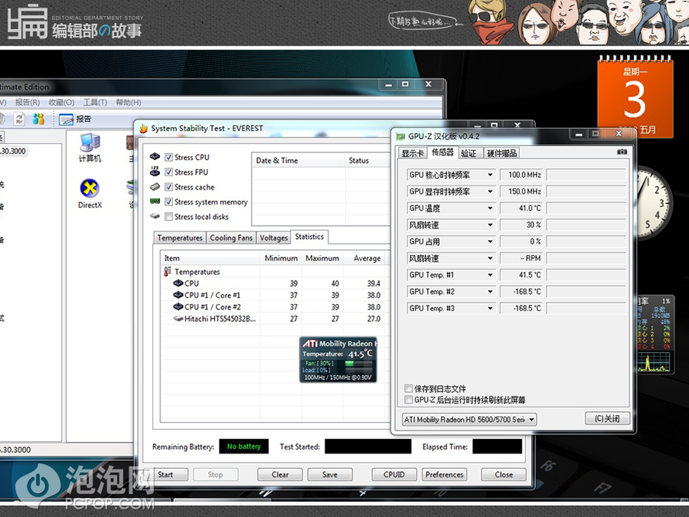
Task: Click the chip icon in the CPU row
Action: click(178, 283)
